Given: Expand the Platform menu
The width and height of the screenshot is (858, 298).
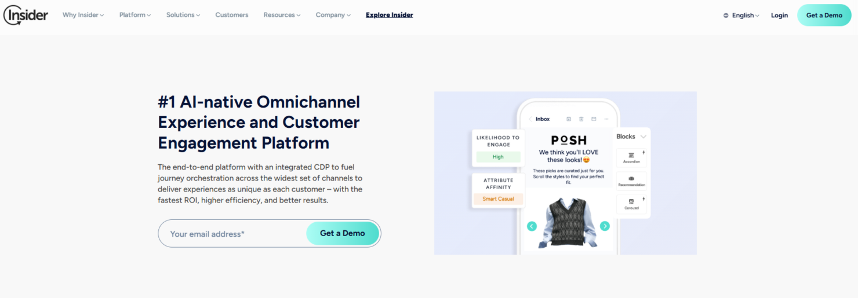Looking at the screenshot, I should (135, 15).
